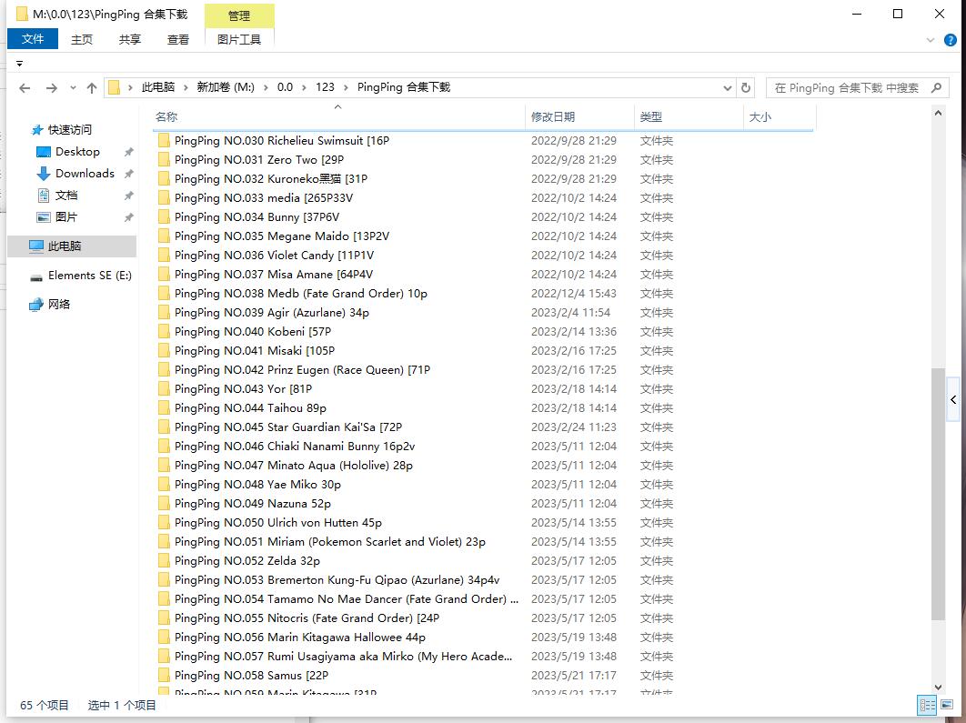Open the recent locations dropdown arrow
Screen dimensions: 966x723
[x=73, y=88]
